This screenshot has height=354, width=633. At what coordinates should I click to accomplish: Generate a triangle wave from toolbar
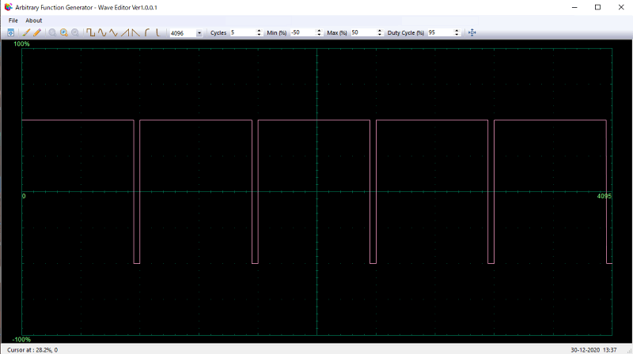point(113,32)
